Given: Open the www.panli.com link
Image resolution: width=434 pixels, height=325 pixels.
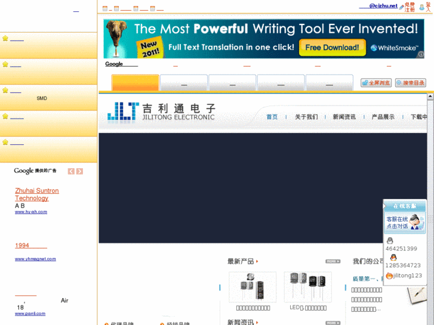Looking at the screenshot, I should tap(30, 314).
